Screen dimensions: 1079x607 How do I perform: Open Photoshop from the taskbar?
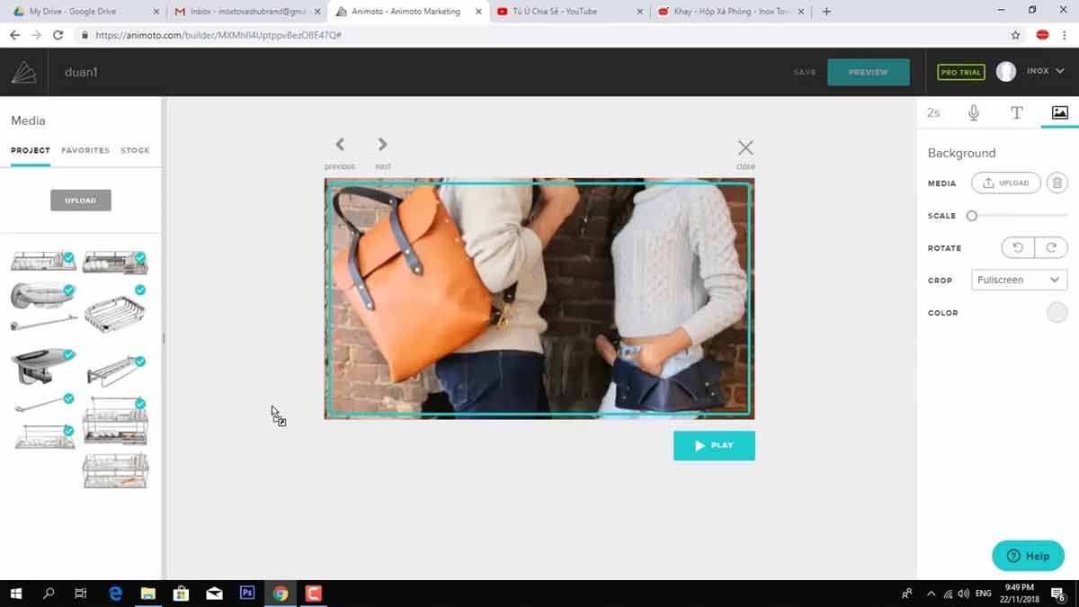coord(247,594)
